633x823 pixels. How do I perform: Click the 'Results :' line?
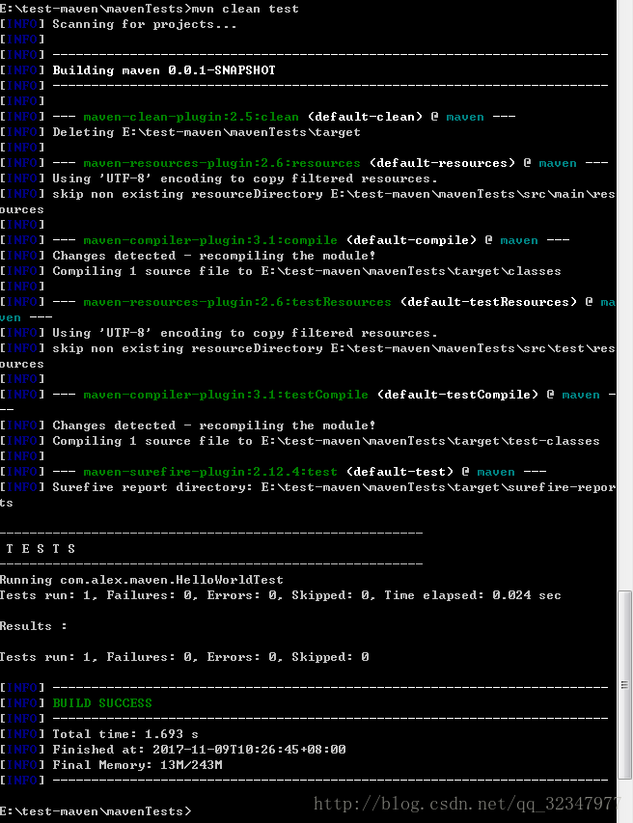pos(34,626)
